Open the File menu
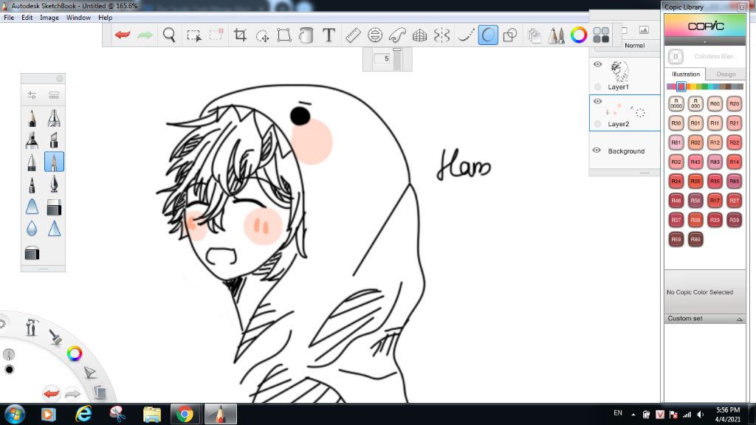The height and width of the screenshot is (425, 756). (9, 18)
